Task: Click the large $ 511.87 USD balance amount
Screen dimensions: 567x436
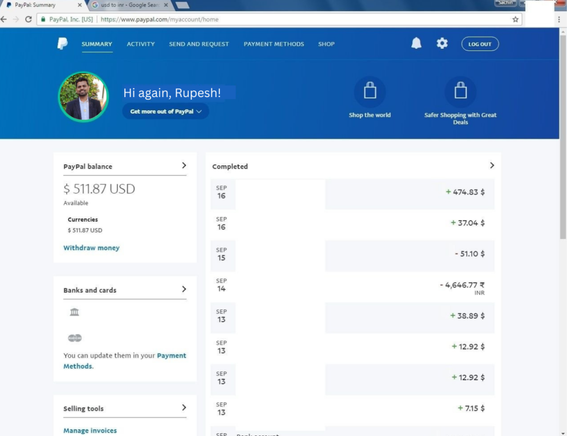Action: pyautogui.click(x=99, y=188)
